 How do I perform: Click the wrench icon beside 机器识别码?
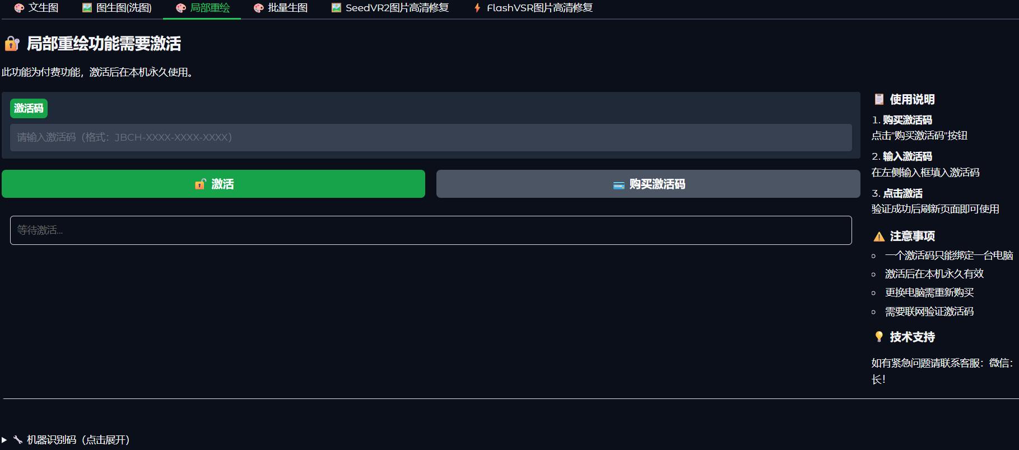coord(18,440)
